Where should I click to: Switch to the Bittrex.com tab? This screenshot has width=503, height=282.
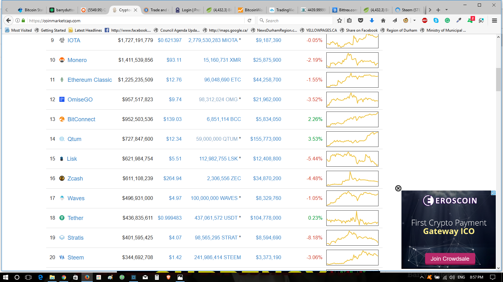345,10
